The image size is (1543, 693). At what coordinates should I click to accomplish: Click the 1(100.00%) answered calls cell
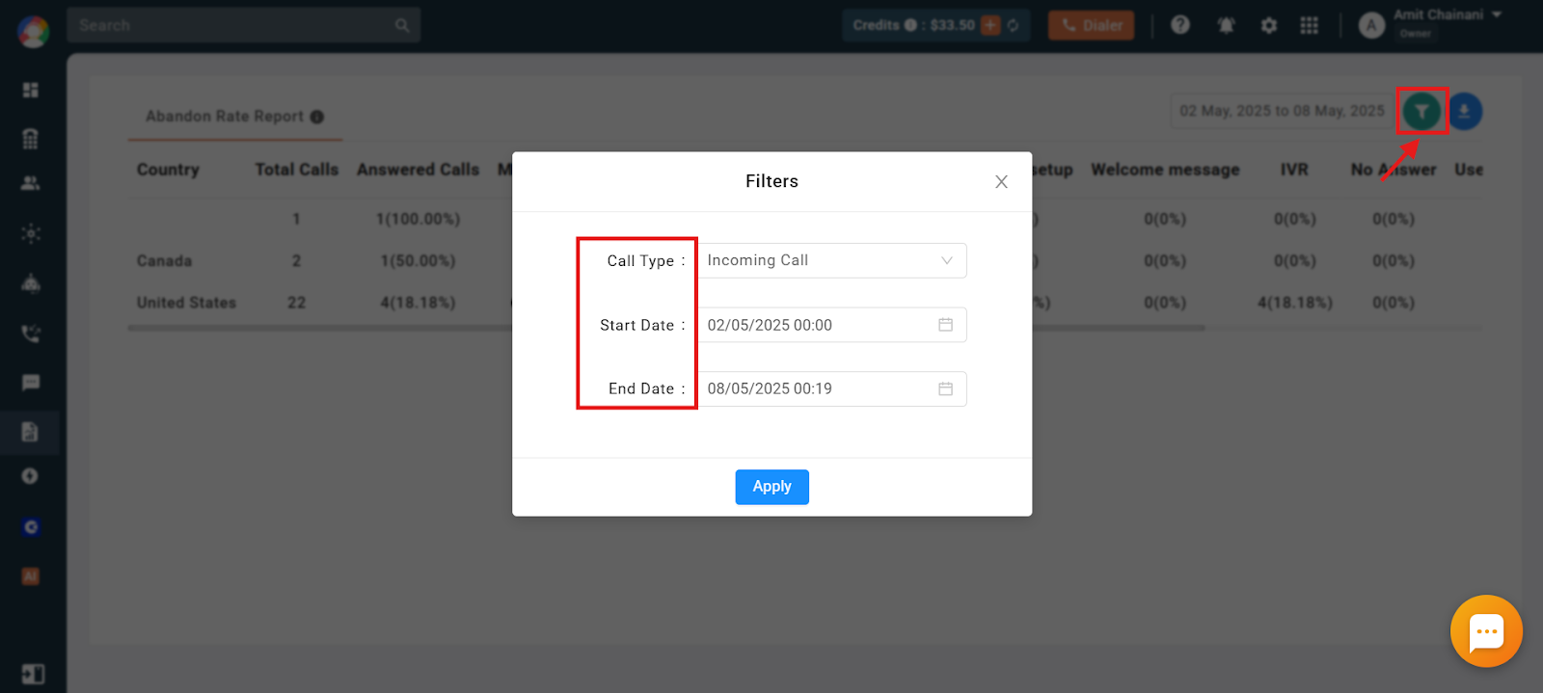tap(418, 219)
